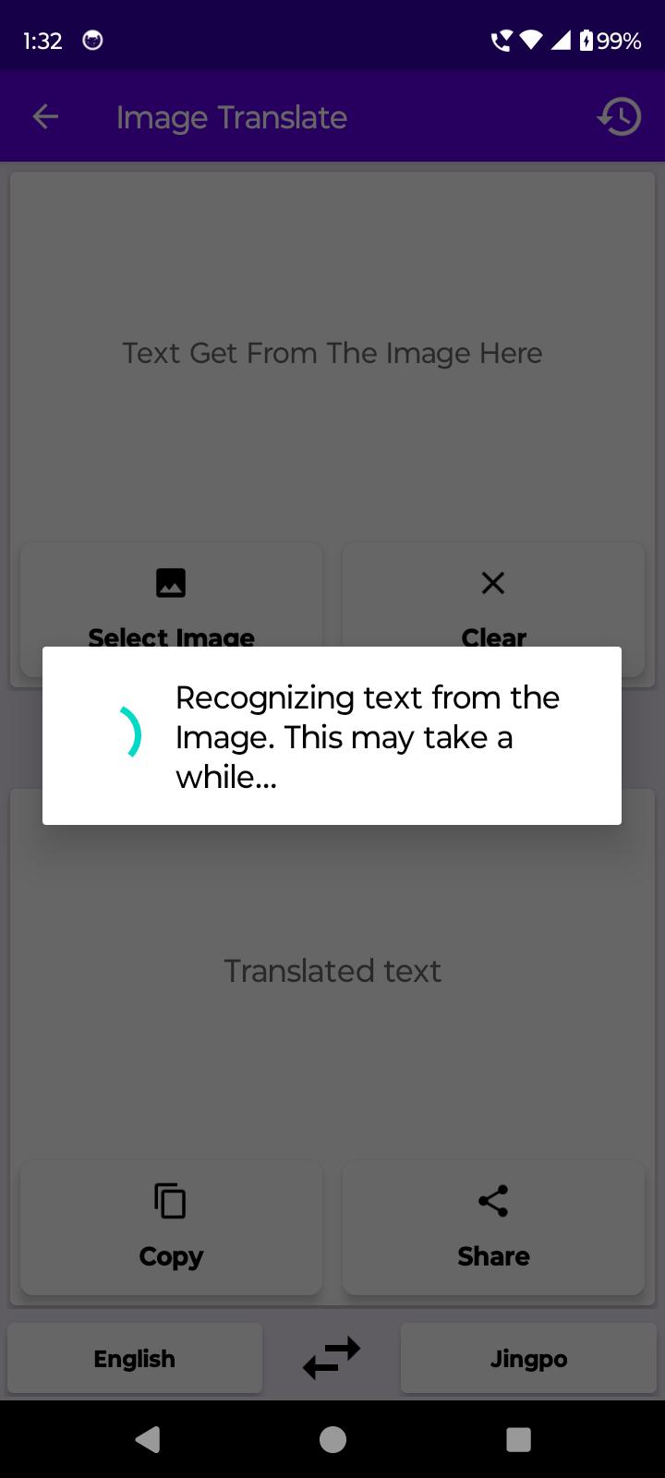The width and height of the screenshot is (665, 1478).
Task: Open the English source language selector
Action: tap(135, 1359)
